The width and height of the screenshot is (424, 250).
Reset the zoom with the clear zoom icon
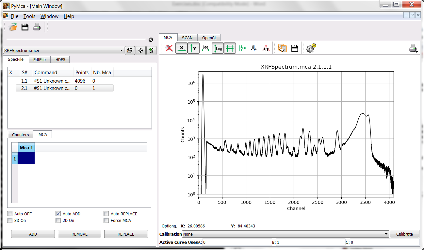click(x=169, y=48)
